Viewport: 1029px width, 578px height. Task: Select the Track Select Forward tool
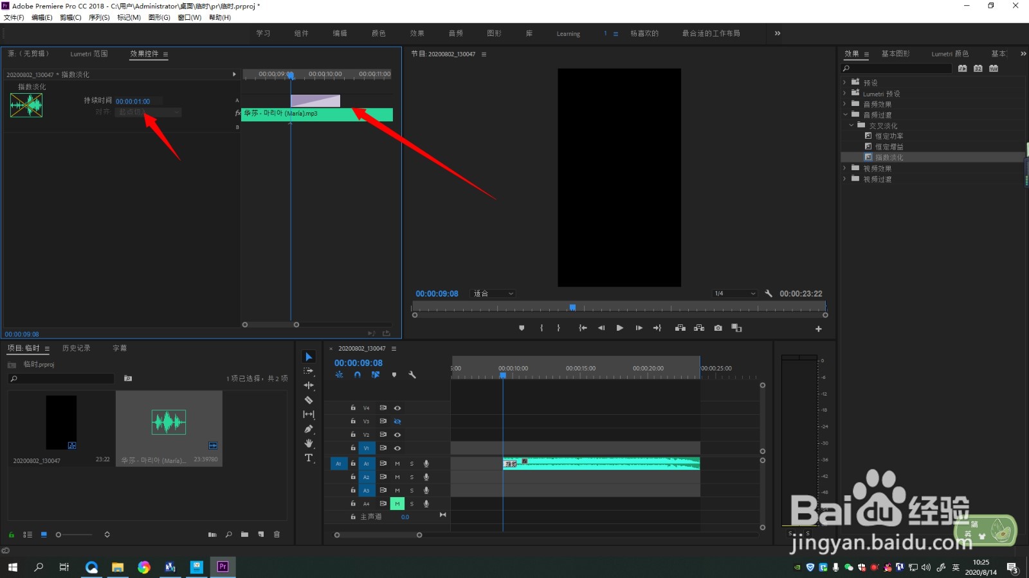point(309,371)
